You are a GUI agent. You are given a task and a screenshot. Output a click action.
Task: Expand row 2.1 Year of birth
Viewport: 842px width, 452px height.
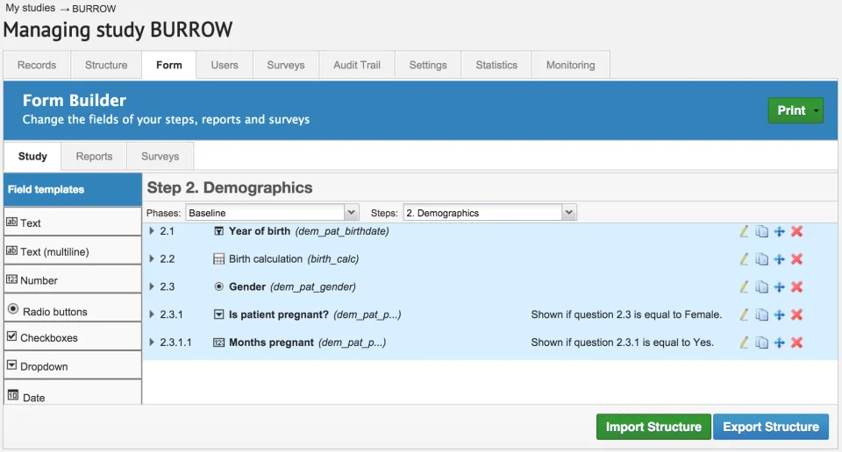click(152, 231)
